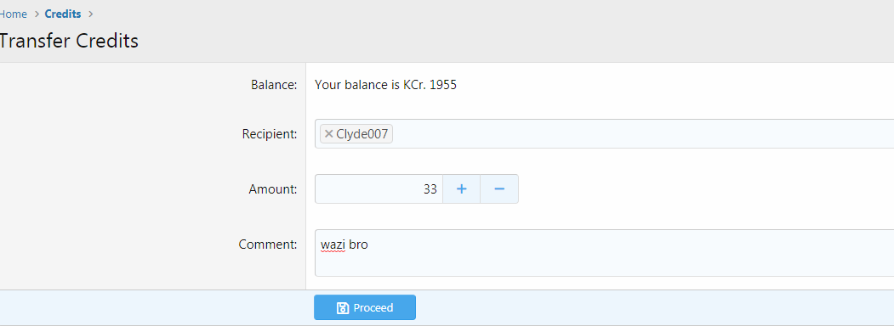The width and height of the screenshot is (894, 326).
Task: Click the Amount field label
Action: click(273, 188)
